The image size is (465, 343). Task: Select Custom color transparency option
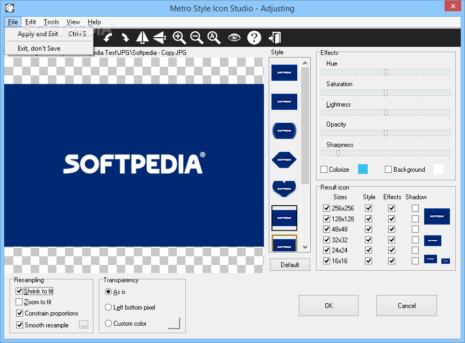point(108,324)
